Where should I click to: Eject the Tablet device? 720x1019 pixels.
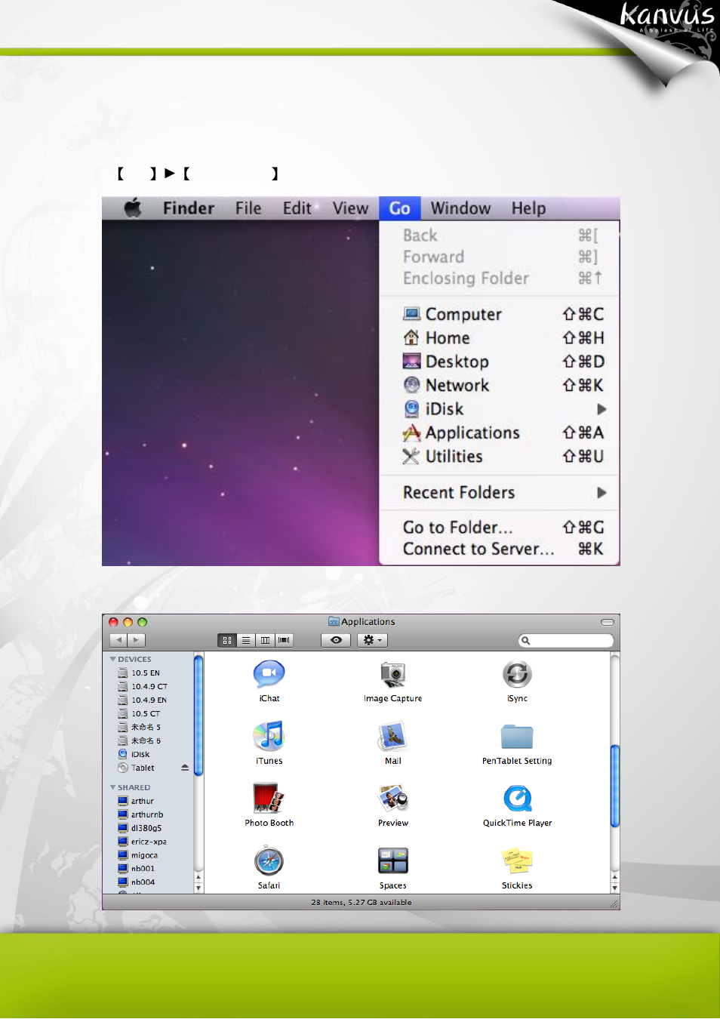point(185,768)
